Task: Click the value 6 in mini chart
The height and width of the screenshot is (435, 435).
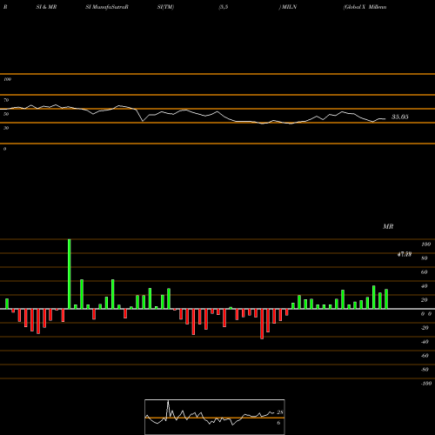Action: click(278, 423)
